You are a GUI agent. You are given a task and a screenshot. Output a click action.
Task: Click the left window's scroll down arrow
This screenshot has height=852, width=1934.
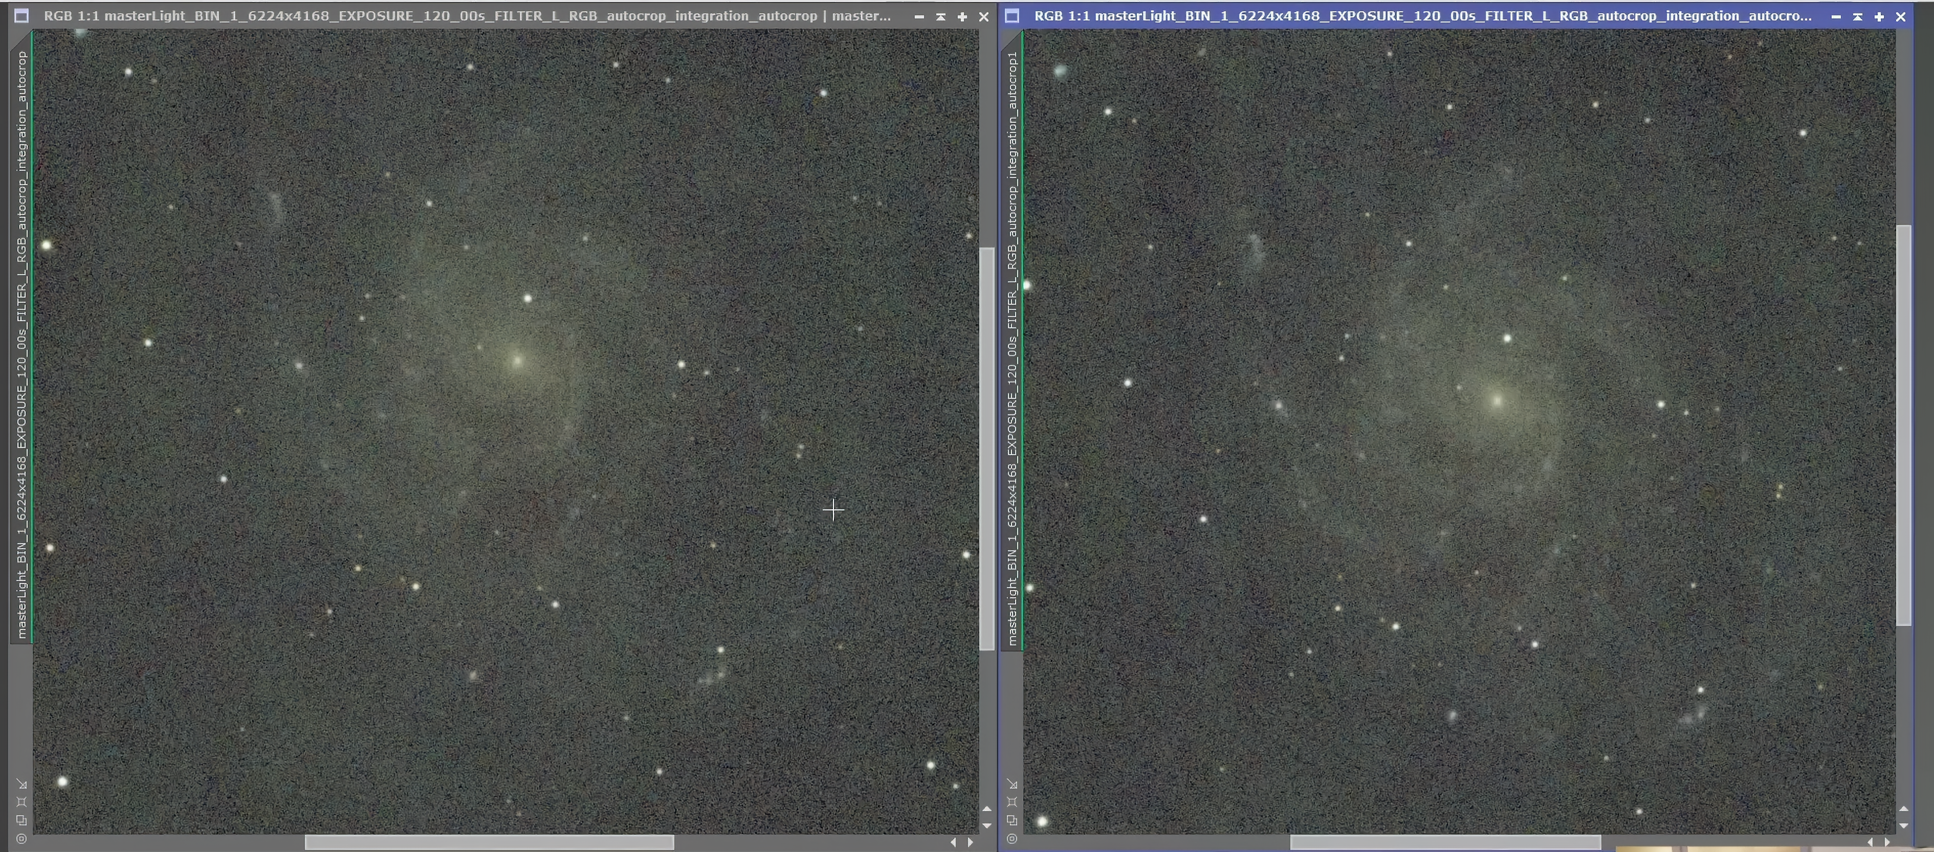986,825
